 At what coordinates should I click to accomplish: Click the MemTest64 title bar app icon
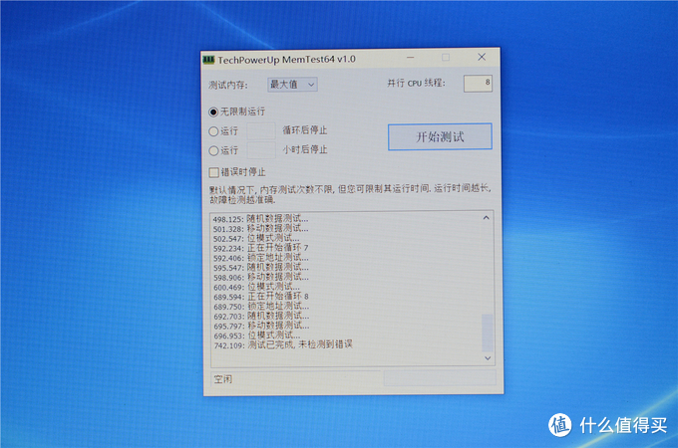(x=208, y=59)
